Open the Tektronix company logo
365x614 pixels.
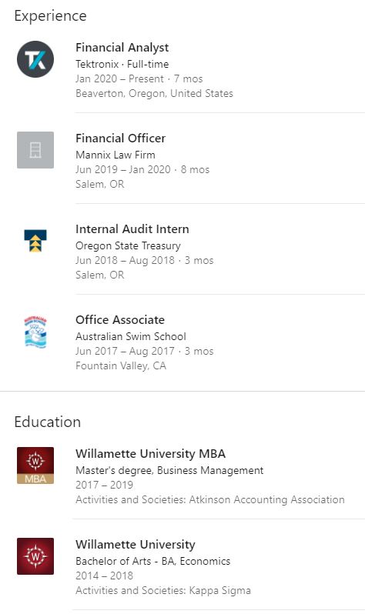pyautogui.click(x=35, y=59)
